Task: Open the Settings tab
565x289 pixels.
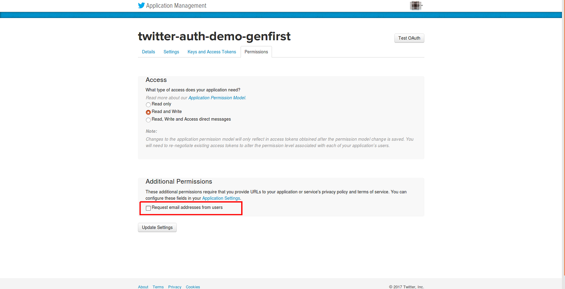Action: coord(171,52)
